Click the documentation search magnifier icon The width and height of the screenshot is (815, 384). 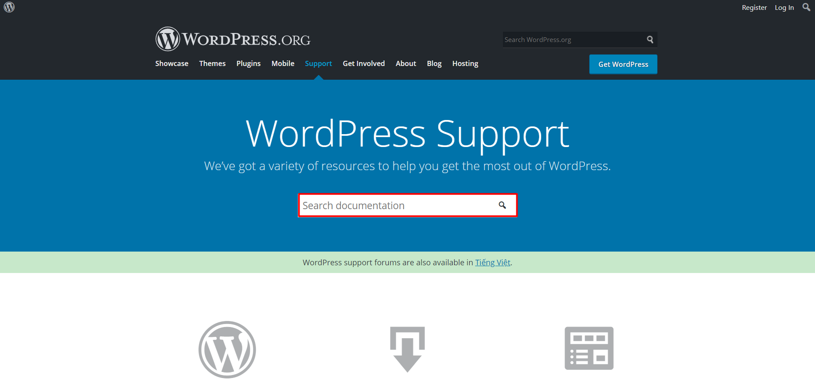[x=502, y=205]
